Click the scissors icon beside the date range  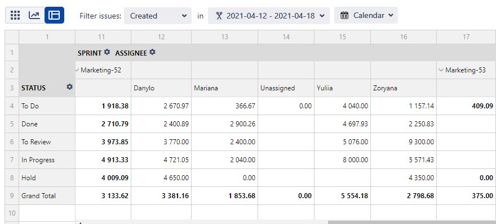click(x=219, y=16)
